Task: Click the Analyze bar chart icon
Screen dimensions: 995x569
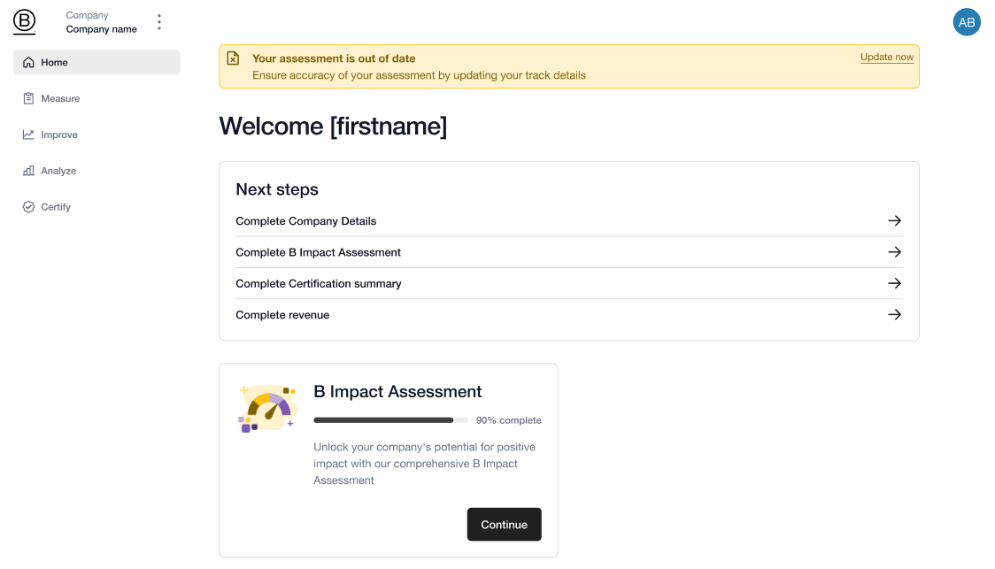Action: tap(28, 171)
